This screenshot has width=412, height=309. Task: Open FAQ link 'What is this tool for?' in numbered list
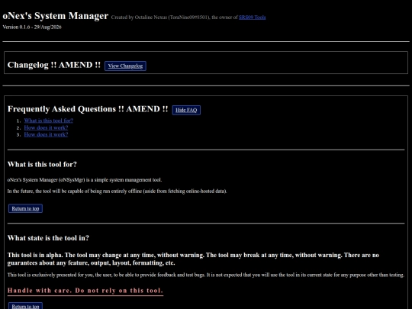point(49,121)
